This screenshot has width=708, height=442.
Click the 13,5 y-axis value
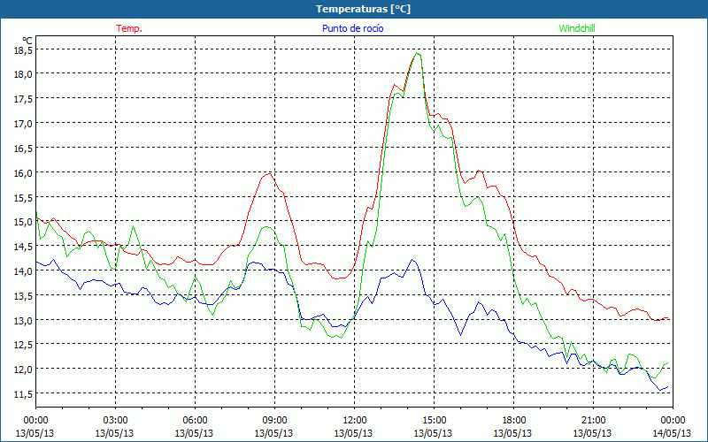point(22,296)
